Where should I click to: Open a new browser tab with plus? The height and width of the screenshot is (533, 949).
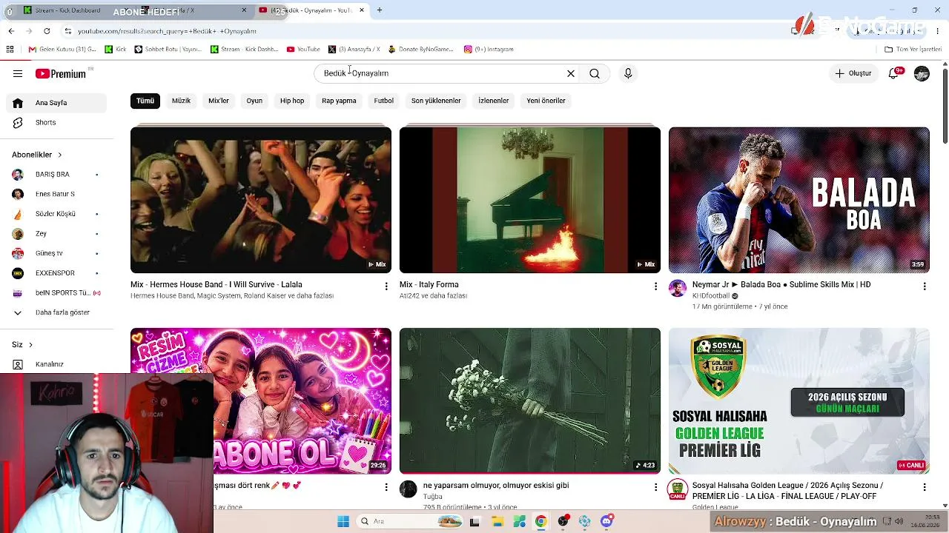point(380,10)
